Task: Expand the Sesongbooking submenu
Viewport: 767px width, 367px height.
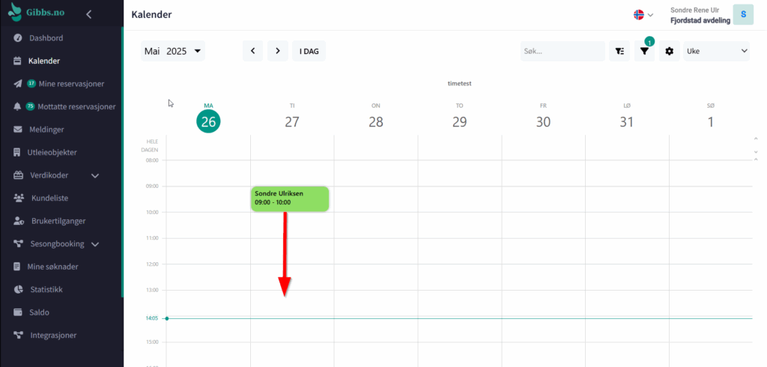Action: pyautogui.click(x=94, y=244)
